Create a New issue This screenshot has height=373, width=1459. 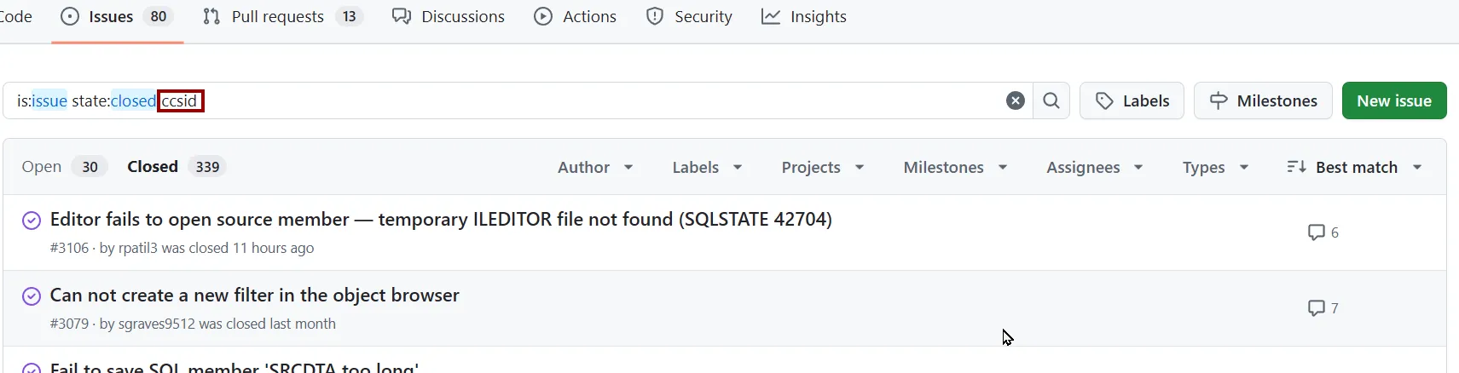click(1394, 100)
